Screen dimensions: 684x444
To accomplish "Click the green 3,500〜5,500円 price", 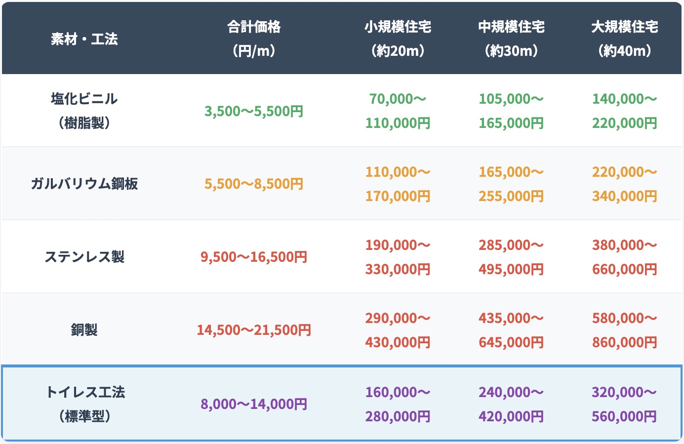I will [x=254, y=111].
